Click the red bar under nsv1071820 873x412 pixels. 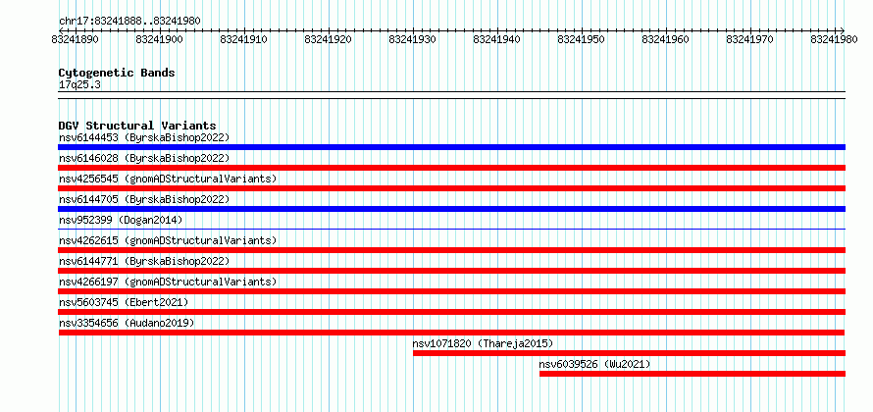(629, 353)
